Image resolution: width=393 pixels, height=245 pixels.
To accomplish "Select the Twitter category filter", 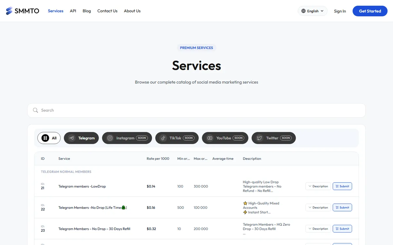I will 274,138.
